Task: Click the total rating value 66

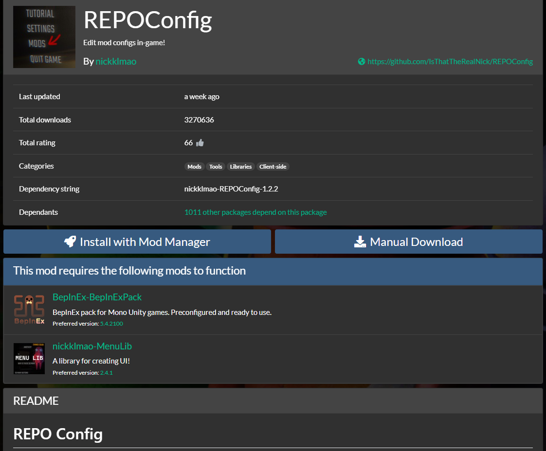Action: click(x=188, y=142)
